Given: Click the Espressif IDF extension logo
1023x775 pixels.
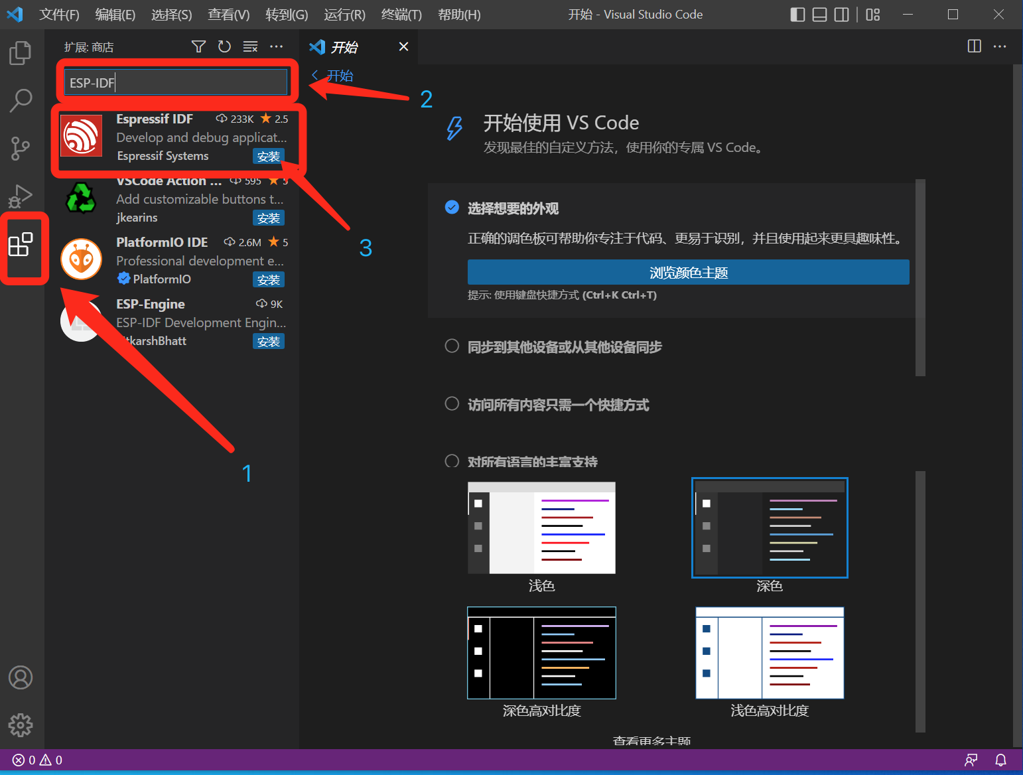Looking at the screenshot, I should [81, 136].
